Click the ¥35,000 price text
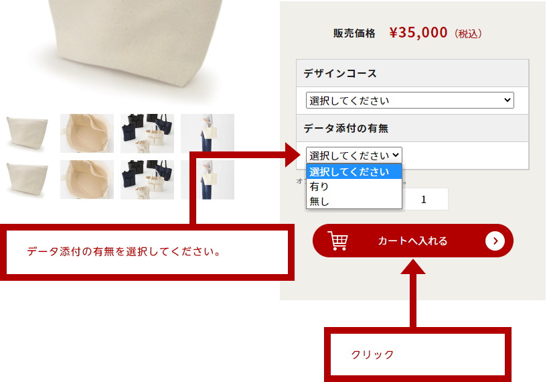This screenshot has height=382, width=549. (418, 33)
